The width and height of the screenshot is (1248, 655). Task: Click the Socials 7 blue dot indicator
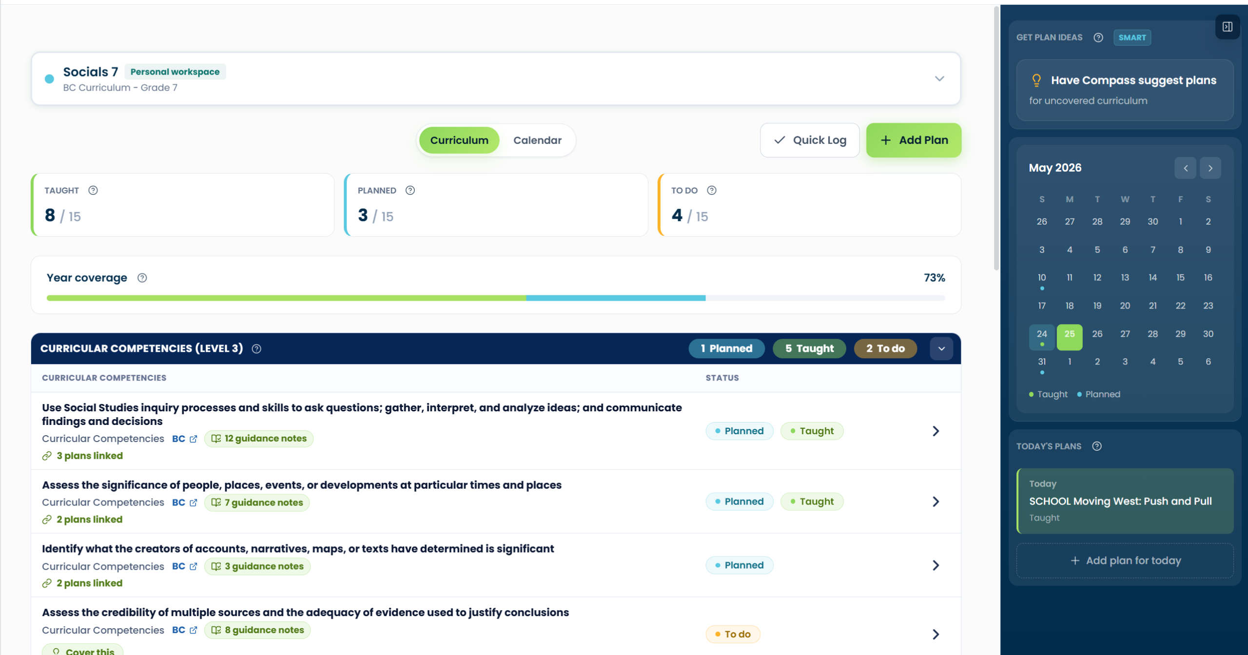[x=49, y=79]
